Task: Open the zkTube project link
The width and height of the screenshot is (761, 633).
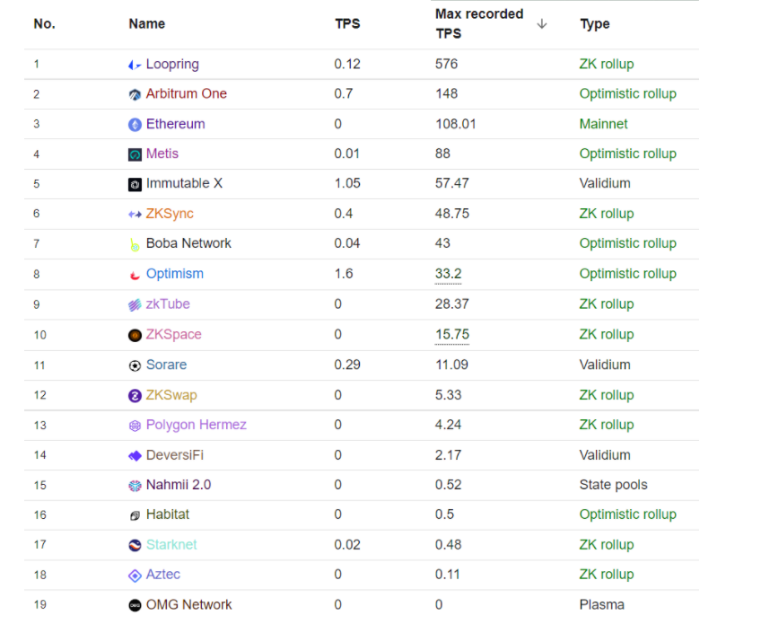Action: (168, 303)
